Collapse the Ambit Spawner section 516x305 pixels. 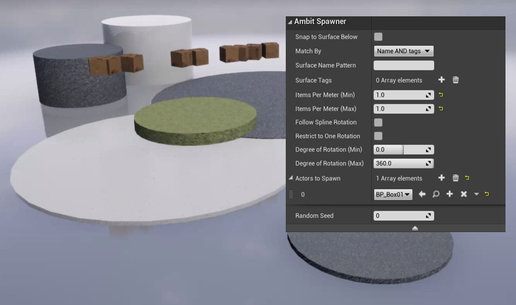coord(290,22)
